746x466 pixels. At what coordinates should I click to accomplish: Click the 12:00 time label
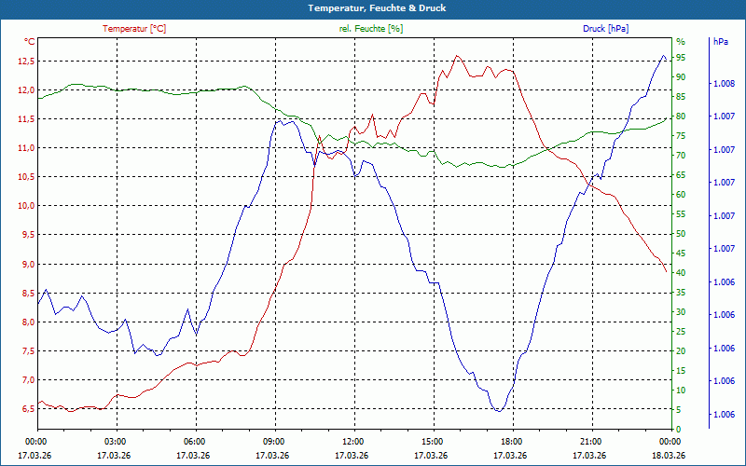coord(352,441)
